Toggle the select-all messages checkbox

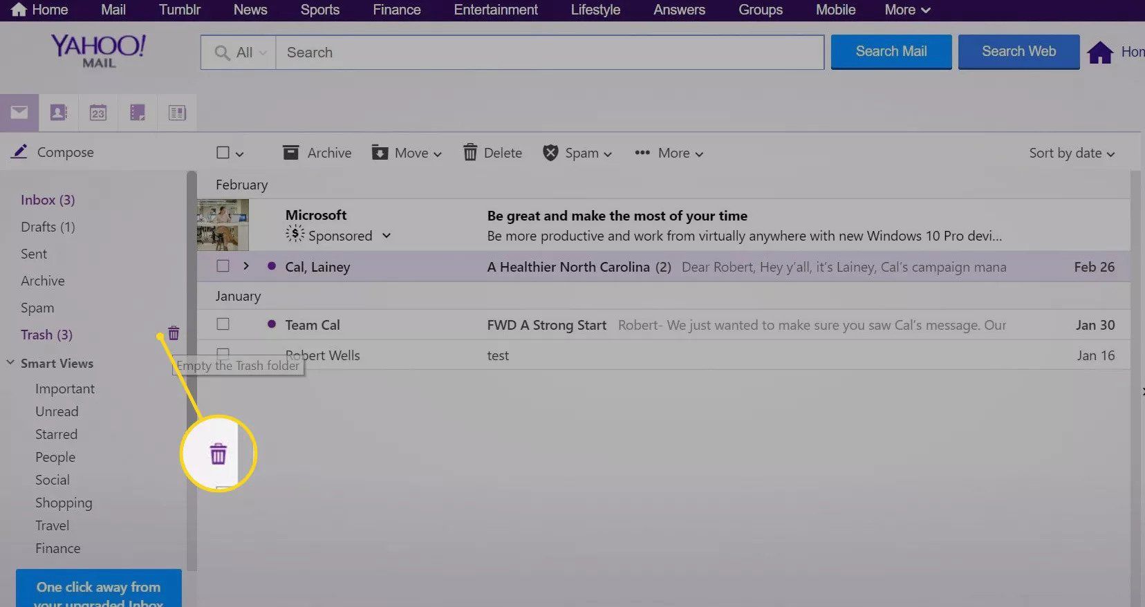pyautogui.click(x=223, y=153)
